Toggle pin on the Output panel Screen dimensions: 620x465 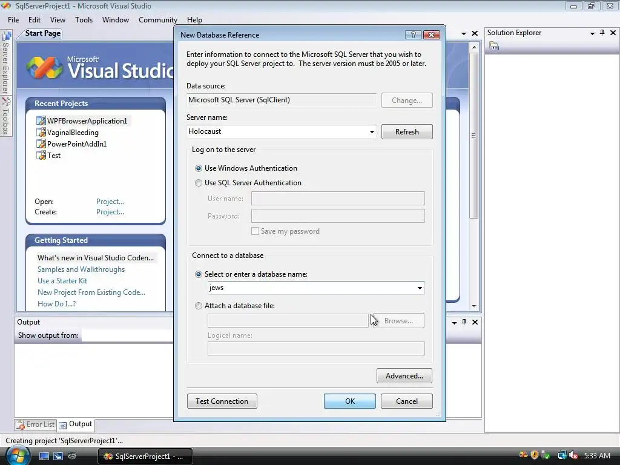coord(464,322)
